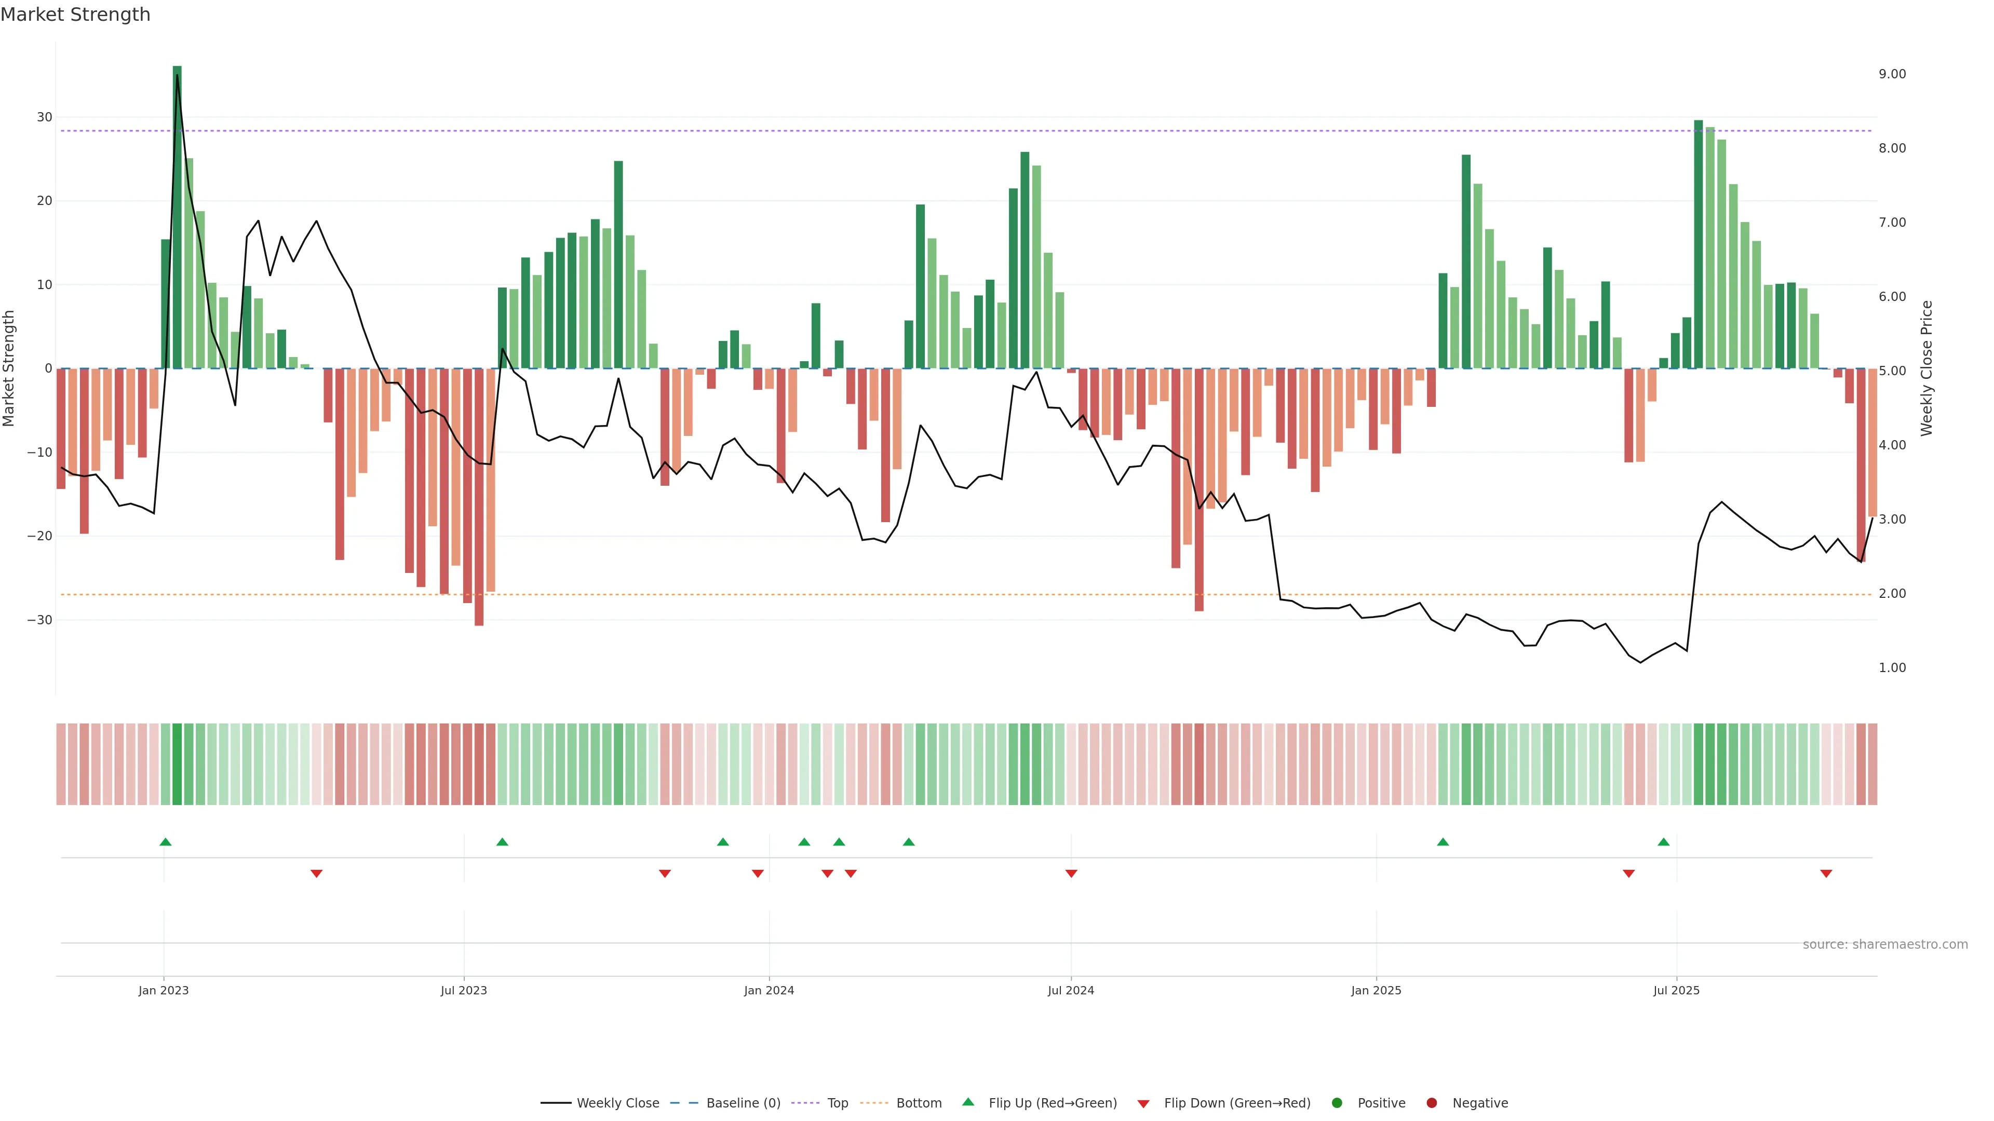This screenshot has width=1994, height=1121.
Task: Click the green flip-up triangle after Jul 2023
Action: tap(502, 842)
